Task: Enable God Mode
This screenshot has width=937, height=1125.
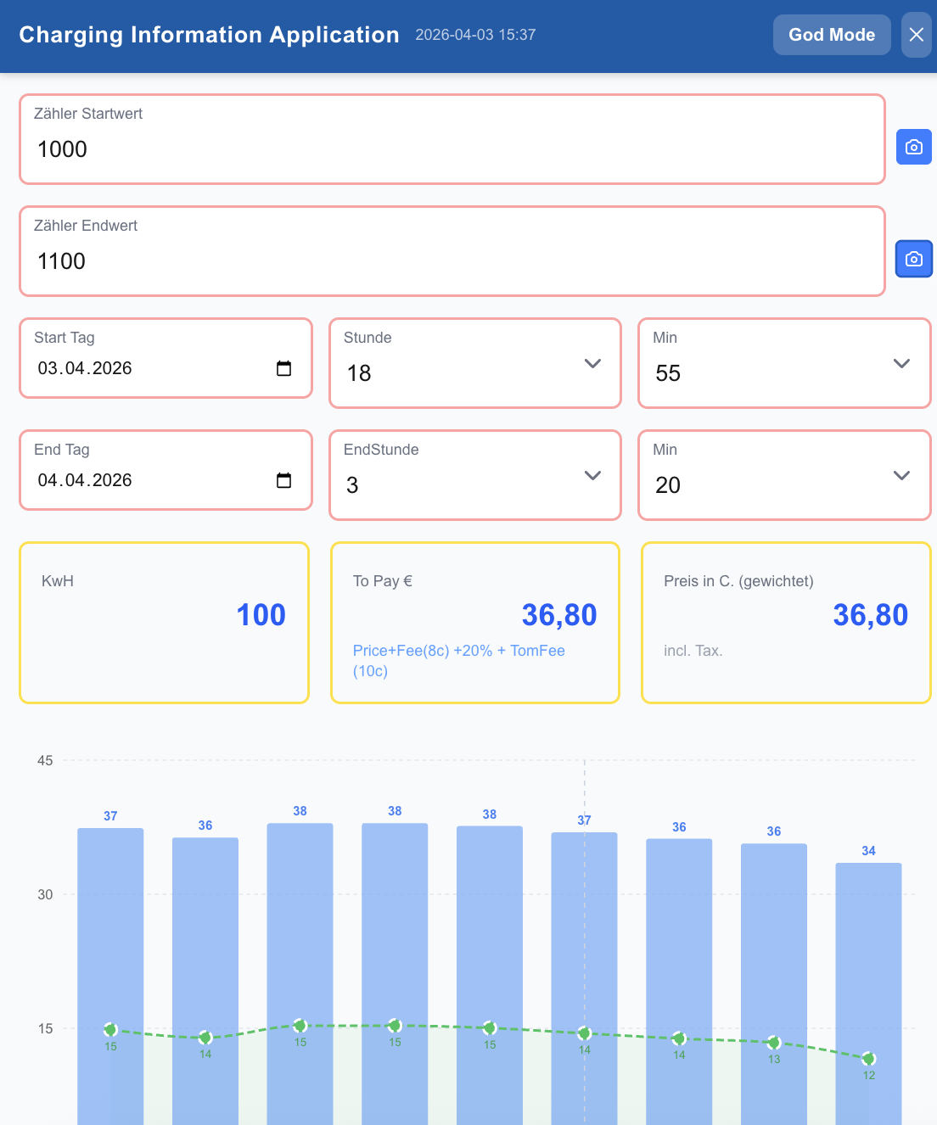Action: point(831,35)
